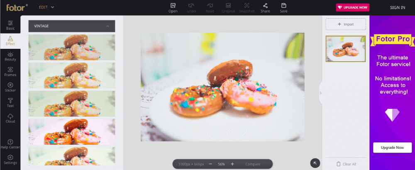
Task: Zoom out with the minus button
Action: tap(210, 164)
